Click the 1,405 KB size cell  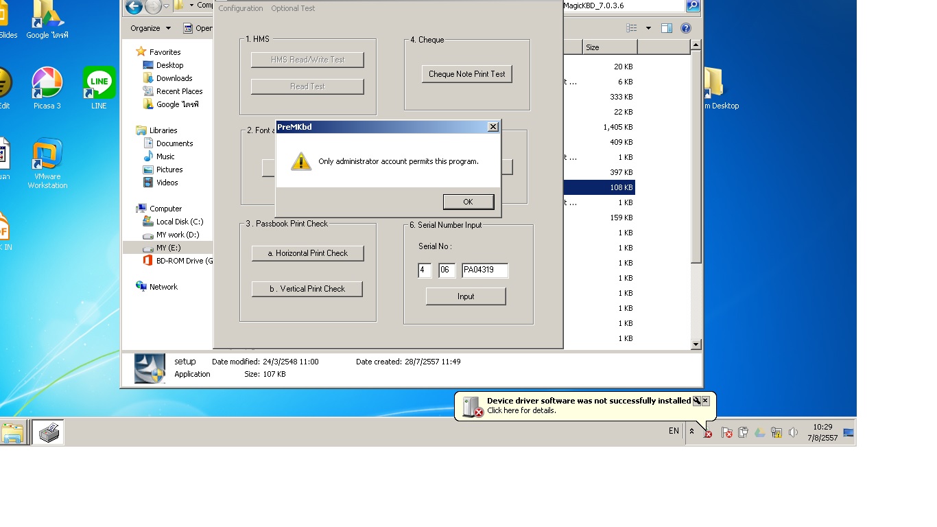[618, 127]
